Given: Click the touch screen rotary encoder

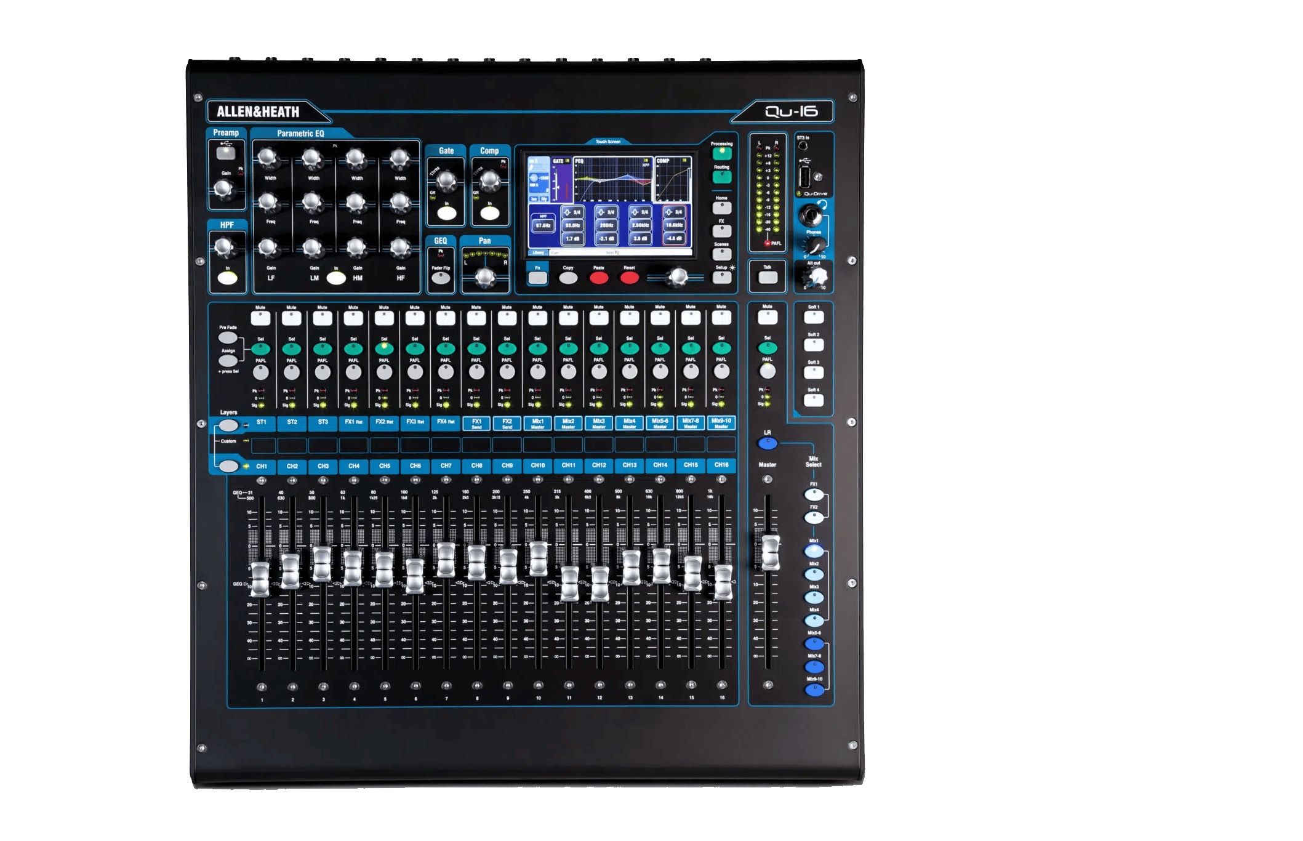Looking at the screenshot, I should click(678, 277).
